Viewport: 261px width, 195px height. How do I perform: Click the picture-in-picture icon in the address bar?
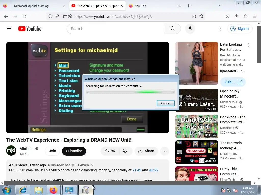click(194, 16)
